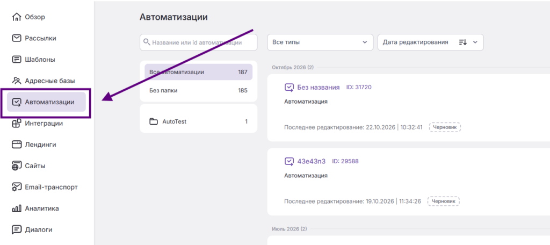
Task: Click the Диалоги chat bubble icon
Action: 17,230
